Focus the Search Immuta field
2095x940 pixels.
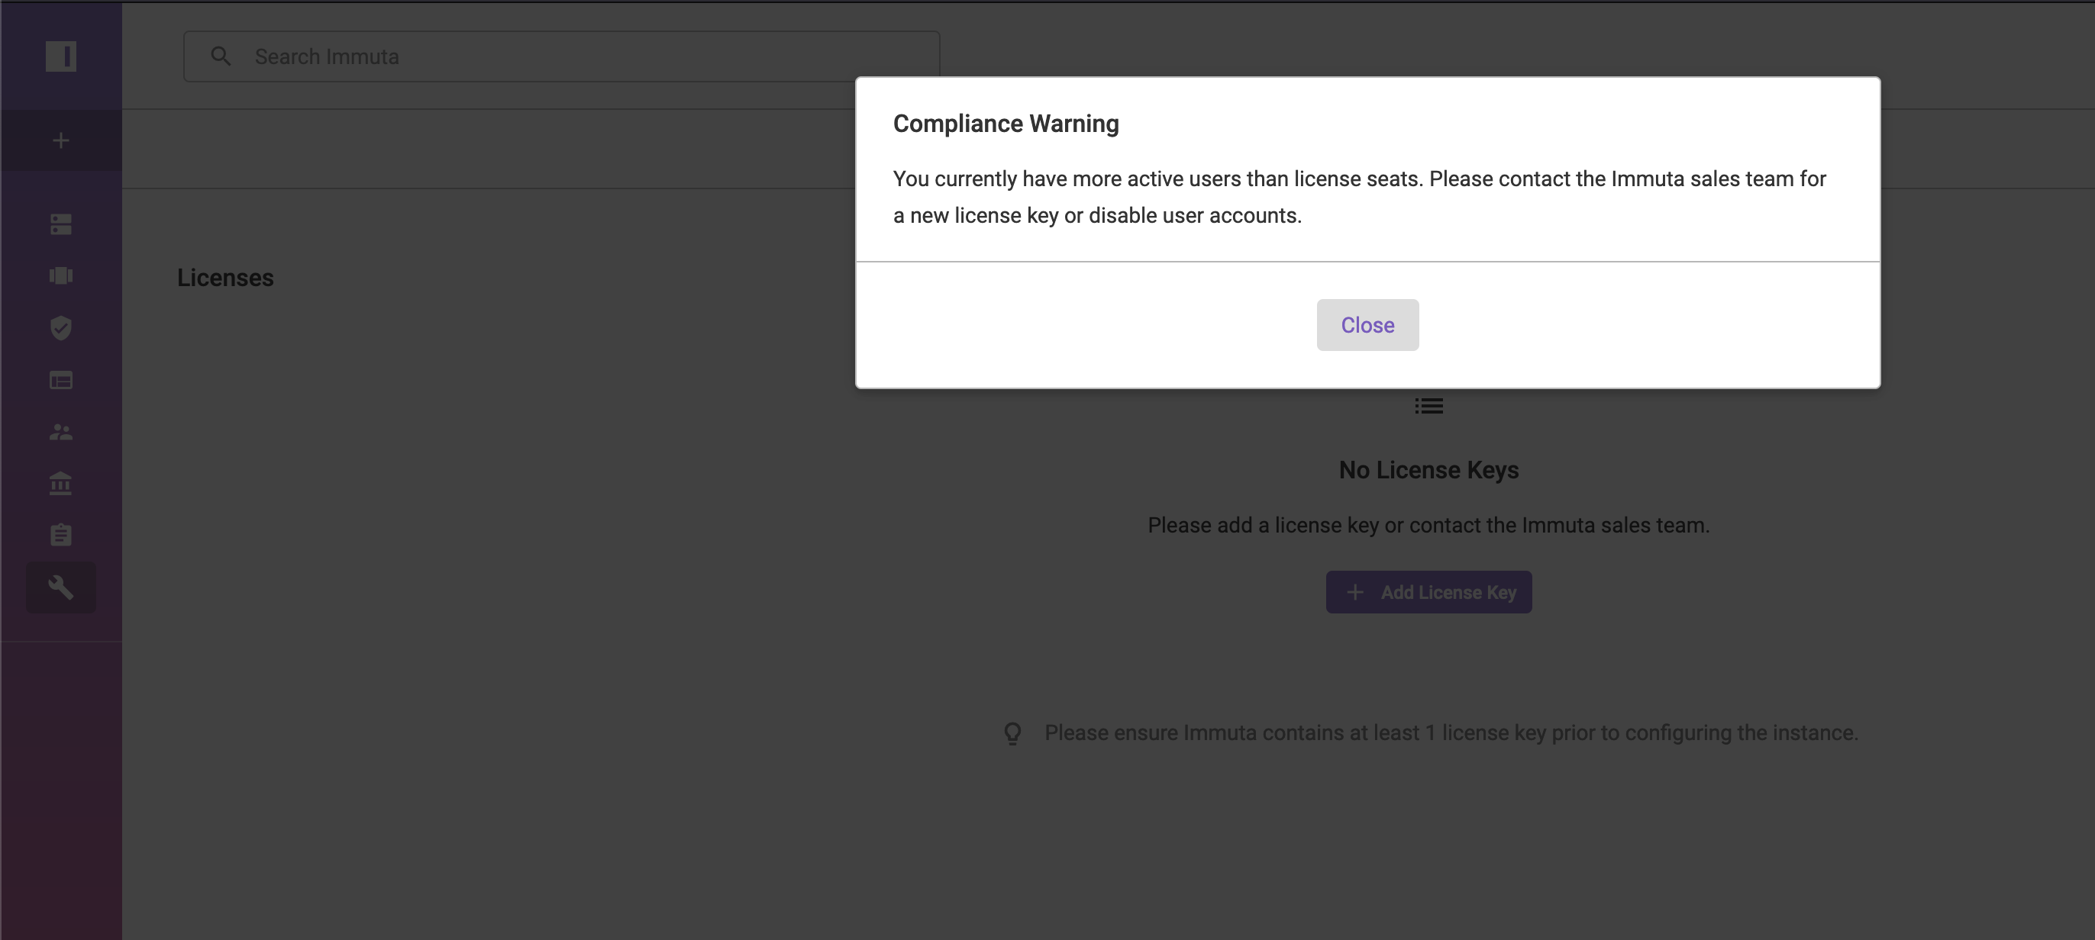tap(561, 56)
